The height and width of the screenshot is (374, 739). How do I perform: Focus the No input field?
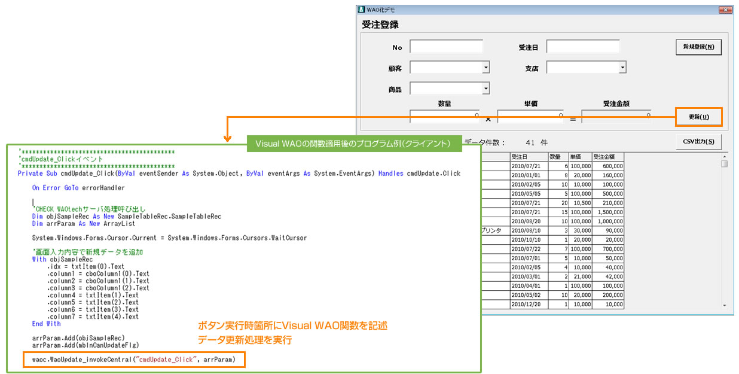click(445, 47)
